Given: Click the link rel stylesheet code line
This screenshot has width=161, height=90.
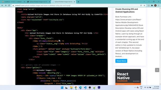Looking at the screenshot, I should (43, 20).
